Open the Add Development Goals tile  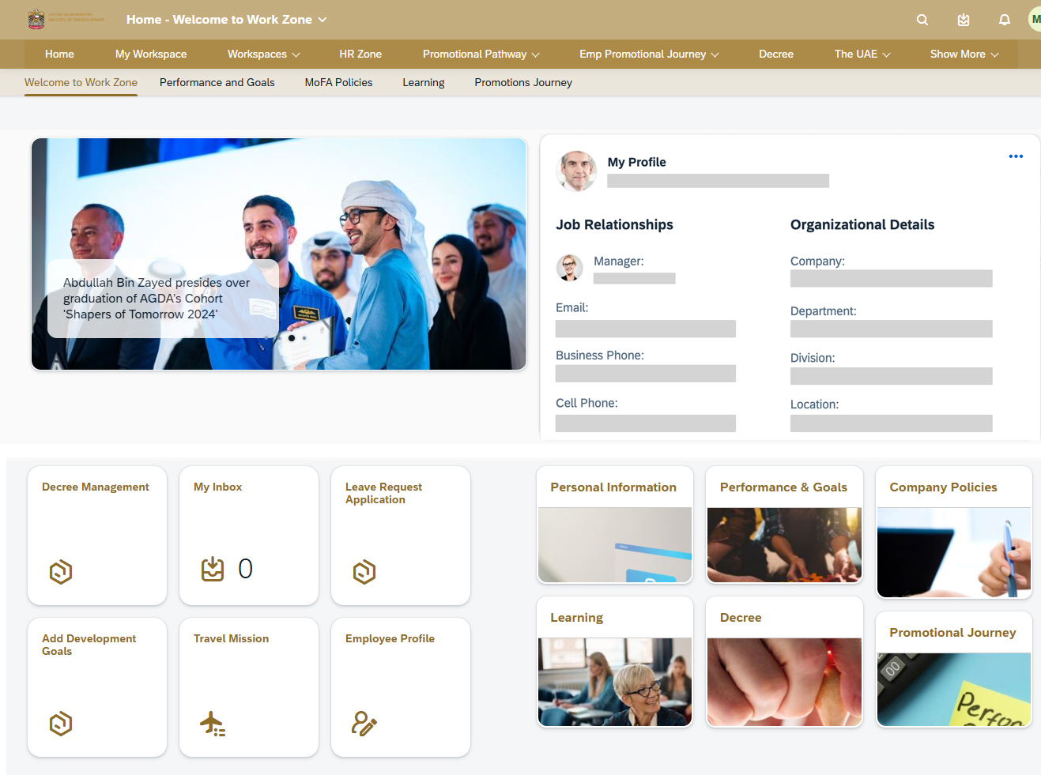96,687
